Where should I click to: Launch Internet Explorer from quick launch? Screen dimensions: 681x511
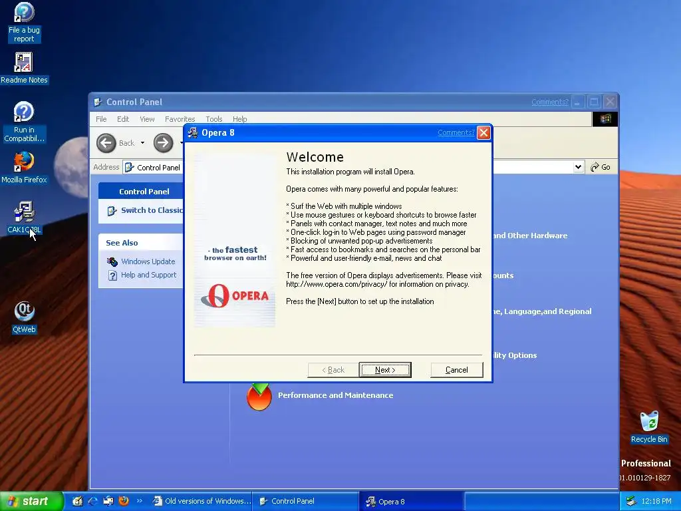pos(92,501)
